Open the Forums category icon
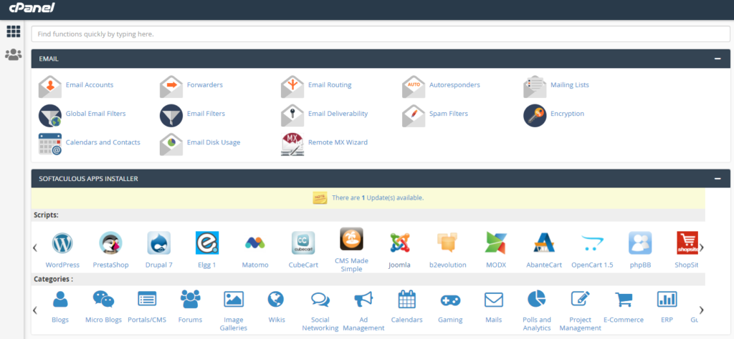The height and width of the screenshot is (339, 734). (191, 299)
